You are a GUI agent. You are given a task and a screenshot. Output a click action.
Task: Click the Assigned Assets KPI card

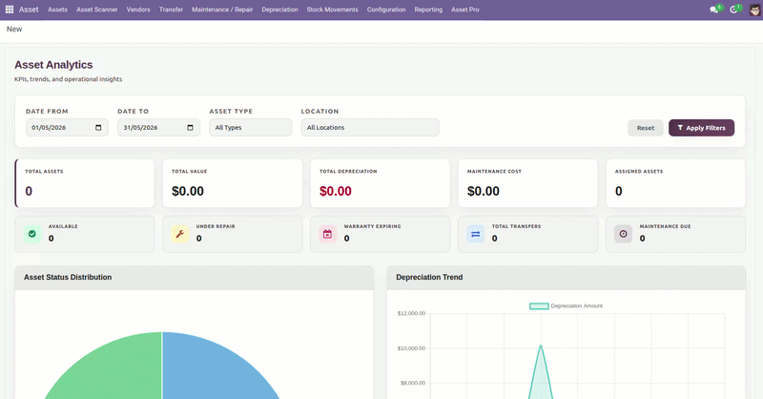pyautogui.click(x=675, y=183)
